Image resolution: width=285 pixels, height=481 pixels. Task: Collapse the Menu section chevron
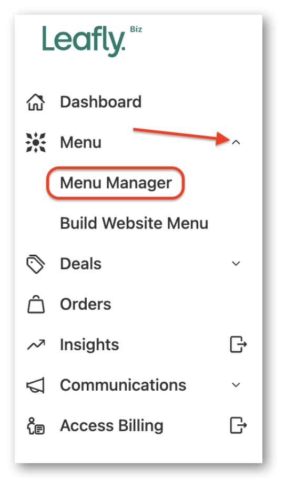pyautogui.click(x=236, y=142)
